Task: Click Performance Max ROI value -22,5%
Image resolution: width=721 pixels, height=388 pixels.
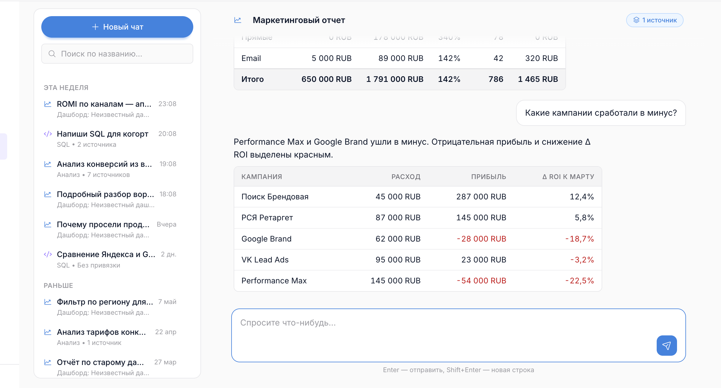Action: click(579, 281)
